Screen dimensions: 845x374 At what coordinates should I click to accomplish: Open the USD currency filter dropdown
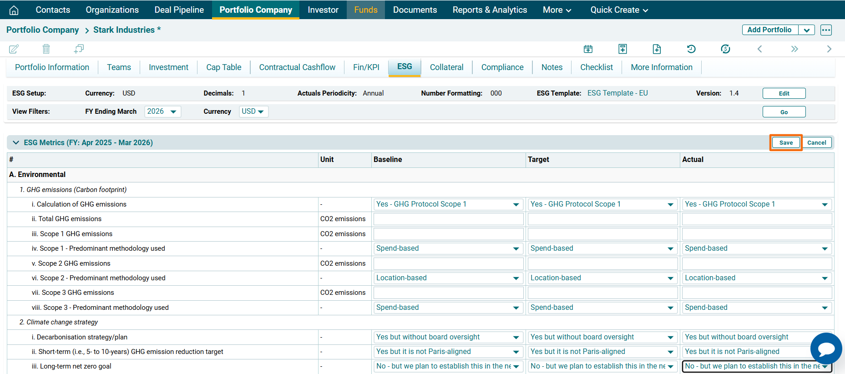point(253,111)
